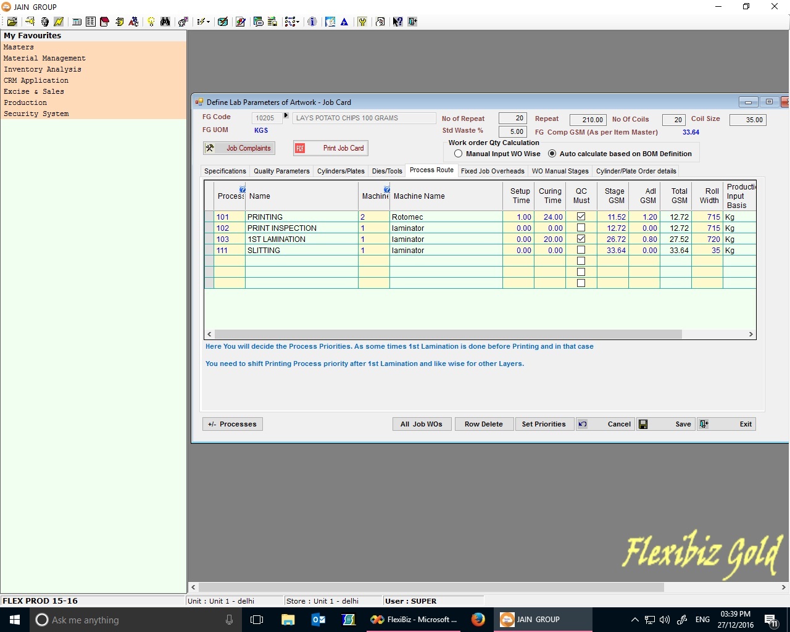Viewport: 790px width, 632px height.
Task: Select Manual Input WO Wise option
Action: point(458,154)
